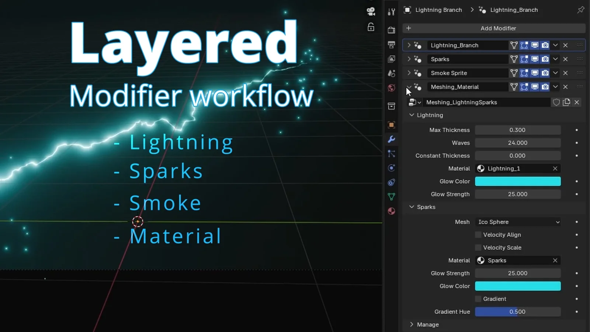The width and height of the screenshot is (590, 332).
Task: Enable the Gradient checkbox
Action: point(478,299)
